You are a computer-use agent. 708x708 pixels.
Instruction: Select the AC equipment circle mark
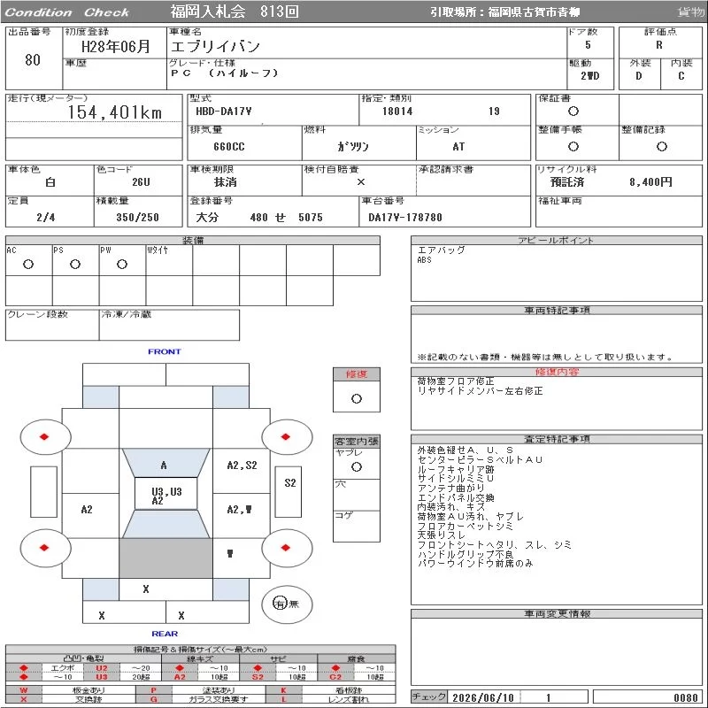click(x=28, y=264)
